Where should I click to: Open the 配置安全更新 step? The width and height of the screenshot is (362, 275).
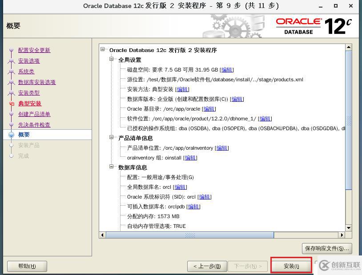(34, 50)
